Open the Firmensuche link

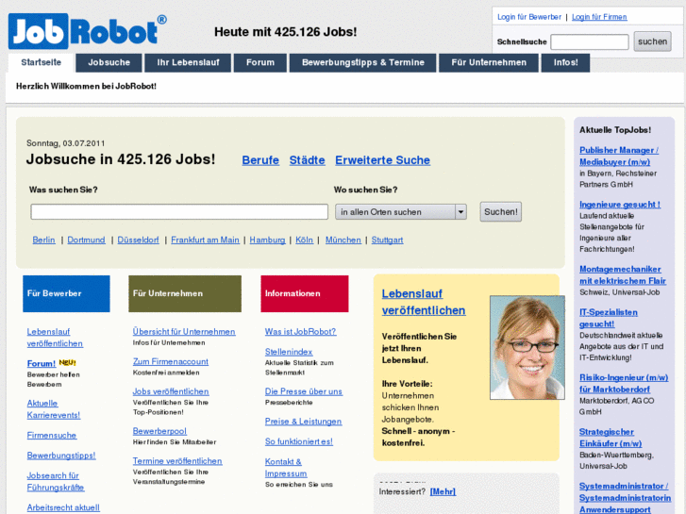click(52, 436)
